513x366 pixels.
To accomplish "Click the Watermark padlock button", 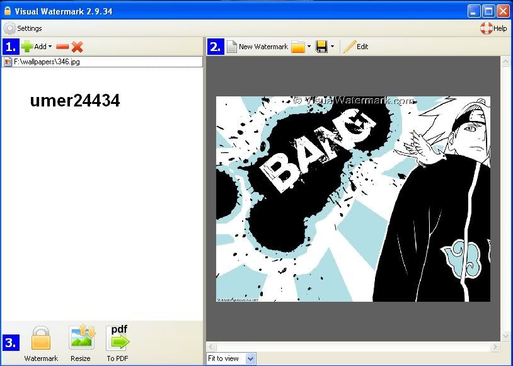I will pyautogui.click(x=41, y=344).
